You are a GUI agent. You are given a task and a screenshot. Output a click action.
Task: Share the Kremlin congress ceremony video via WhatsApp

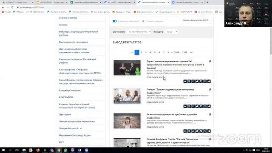205,81
